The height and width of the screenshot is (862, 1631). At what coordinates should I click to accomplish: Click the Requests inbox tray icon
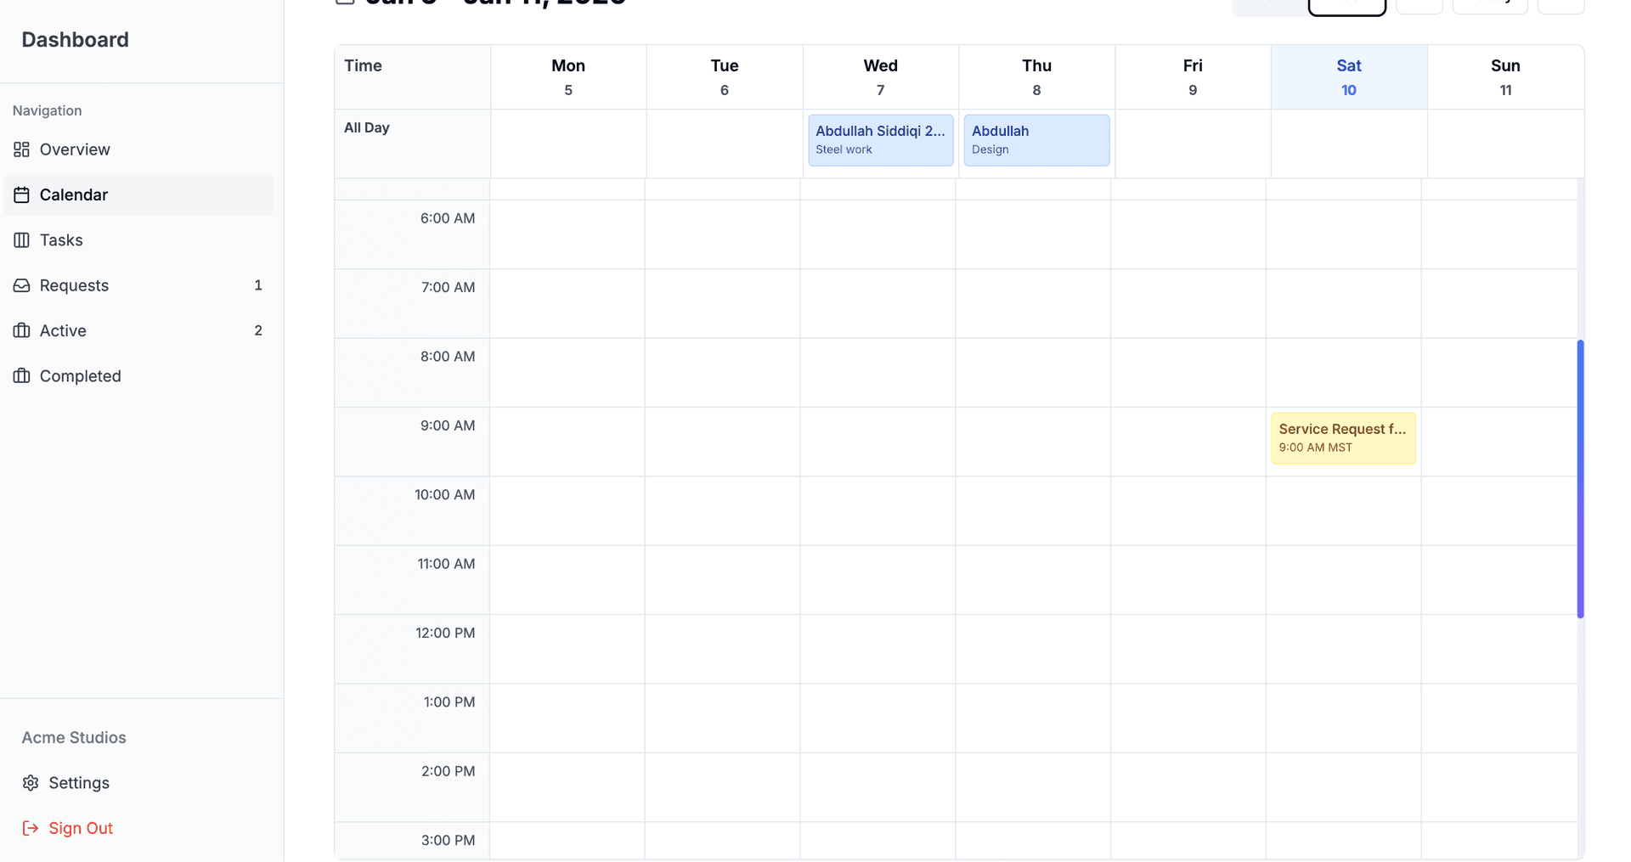coord(21,285)
